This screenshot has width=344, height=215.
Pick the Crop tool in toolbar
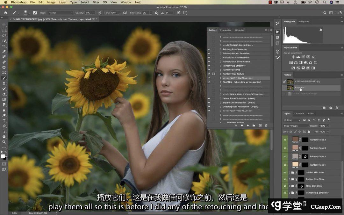[x=4, y=46]
